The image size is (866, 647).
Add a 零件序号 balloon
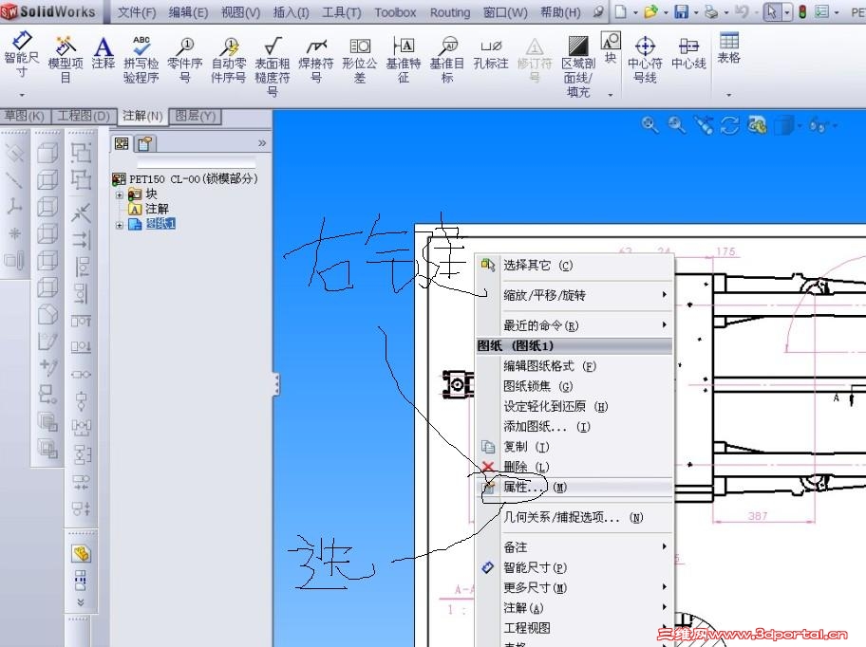[x=185, y=60]
